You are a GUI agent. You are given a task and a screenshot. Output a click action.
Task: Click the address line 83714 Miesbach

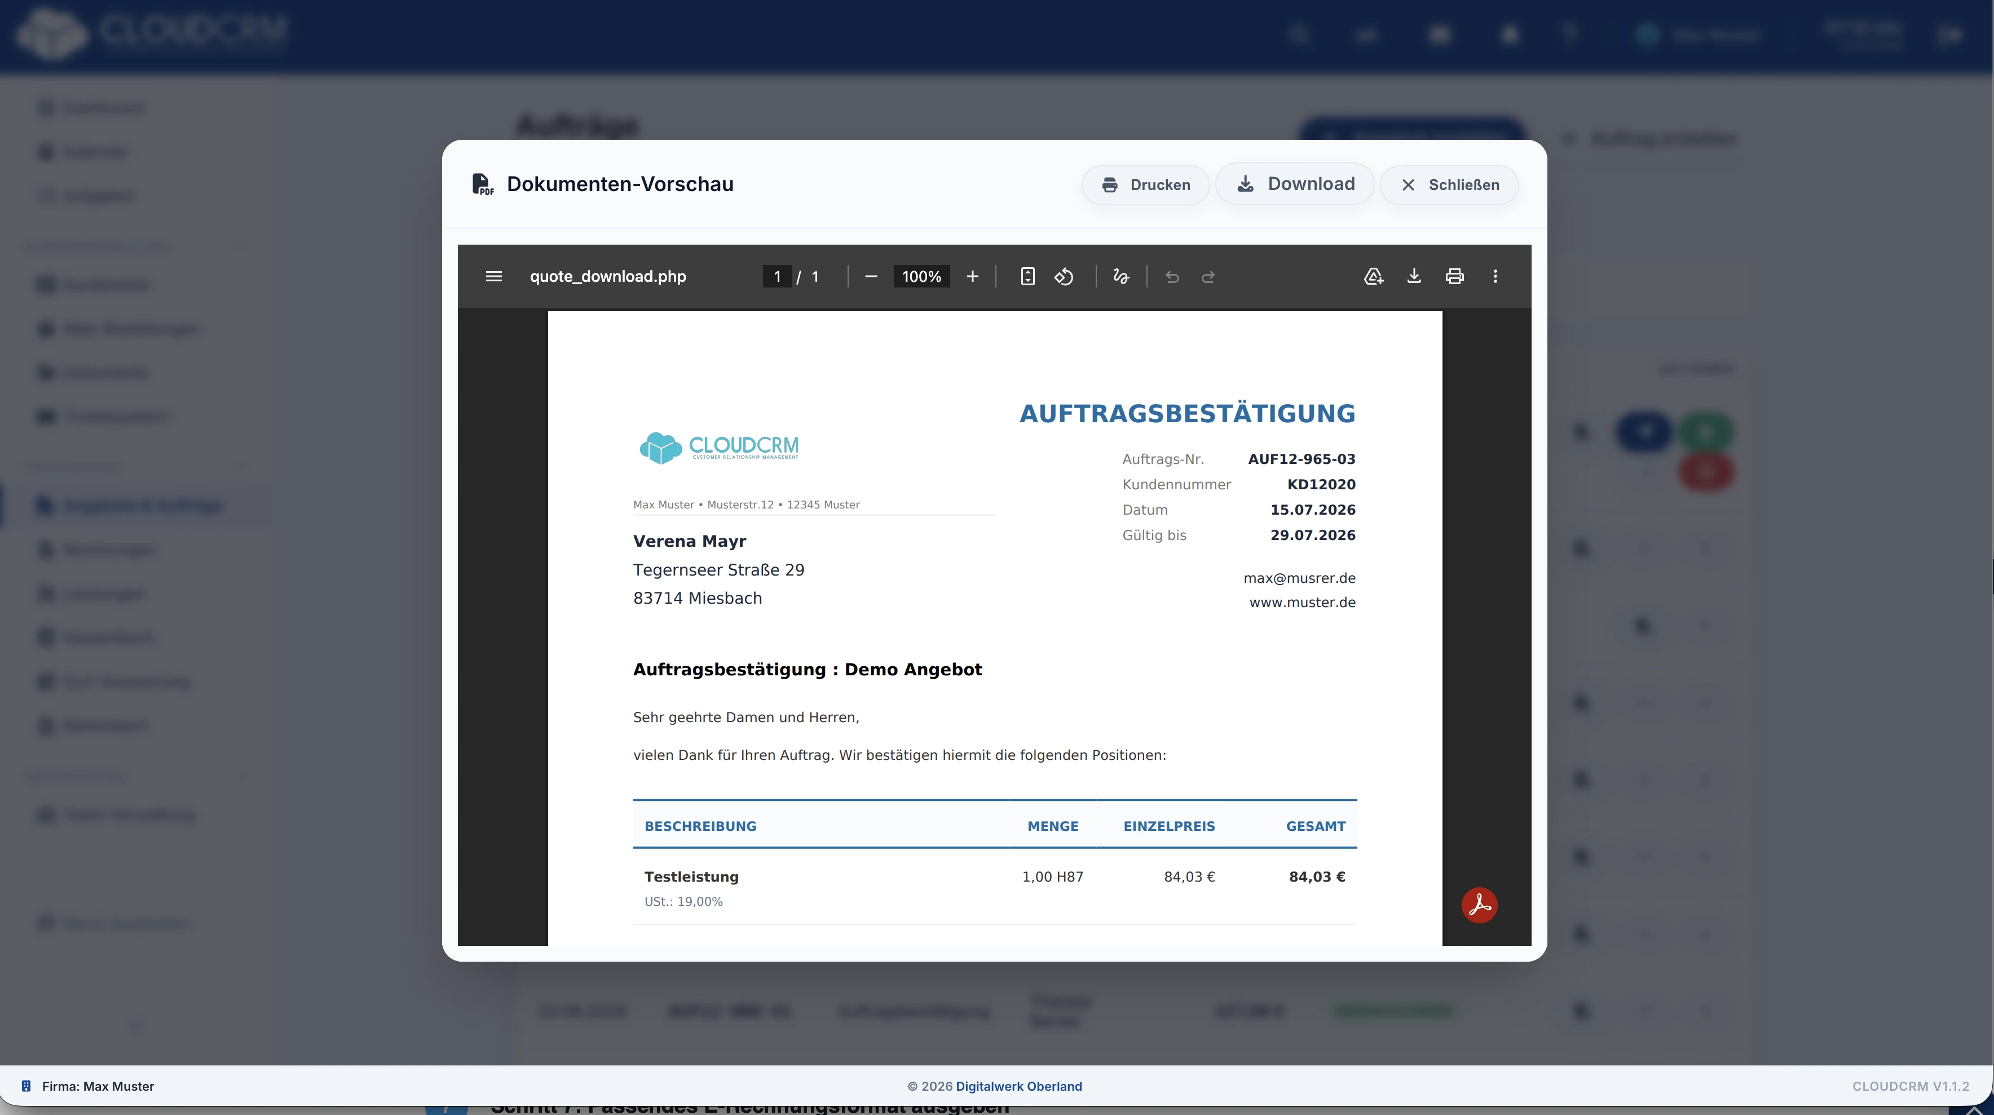pyautogui.click(x=696, y=598)
